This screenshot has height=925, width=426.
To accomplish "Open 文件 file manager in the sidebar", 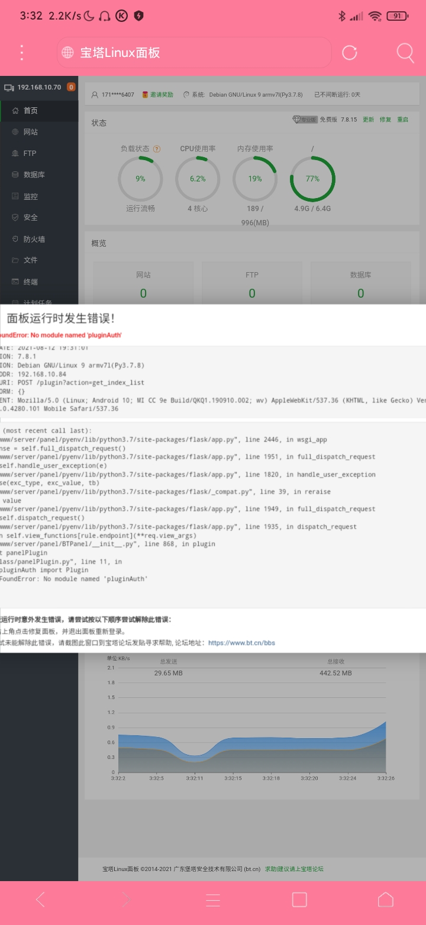I will (39, 260).
